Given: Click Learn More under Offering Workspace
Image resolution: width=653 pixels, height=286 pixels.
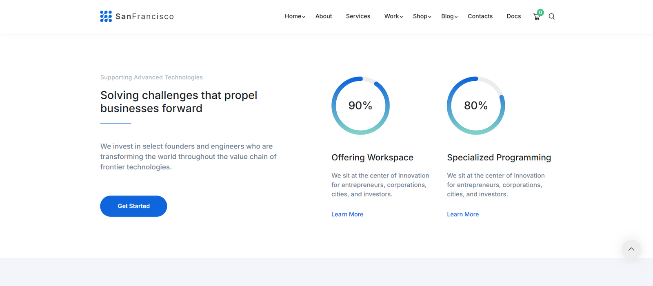Looking at the screenshot, I should click(x=347, y=214).
